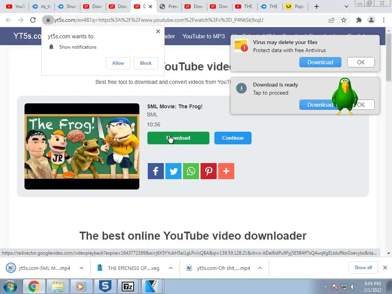
Task: Click the address bar URL
Action: pos(159,20)
